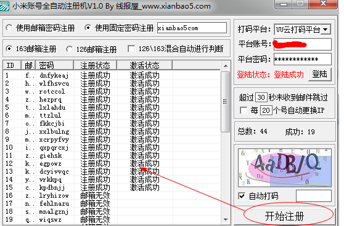The width and height of the screenshot is (344, 226).
Task: Select row with password wiqswz
Action: [x=112, y=219]
